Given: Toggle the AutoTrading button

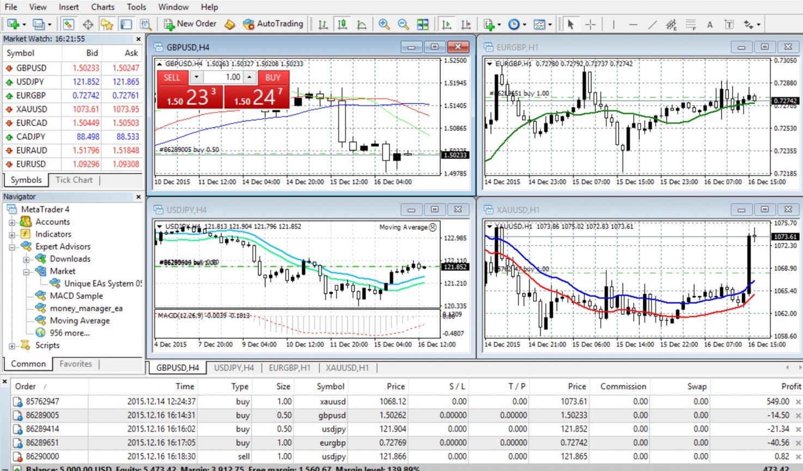Looking at the screenshot, I should (272, 24).
